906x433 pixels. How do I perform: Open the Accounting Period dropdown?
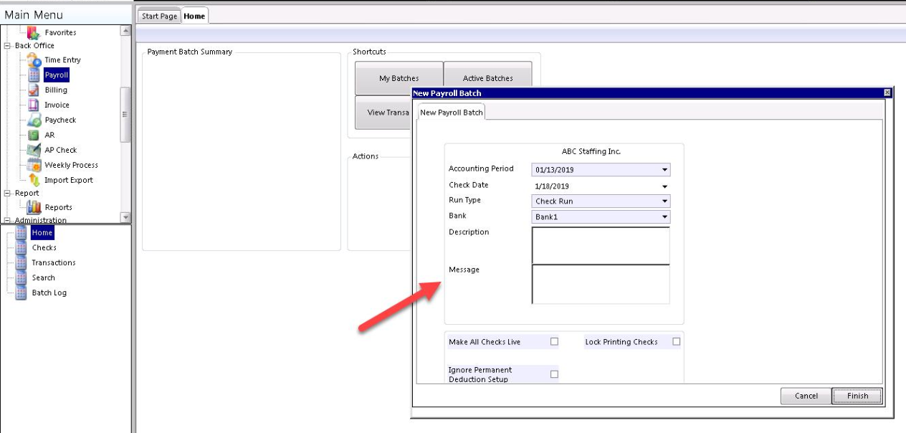coord(665,171)
